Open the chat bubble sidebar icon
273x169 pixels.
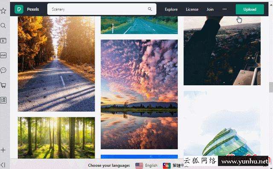(3, 70)
